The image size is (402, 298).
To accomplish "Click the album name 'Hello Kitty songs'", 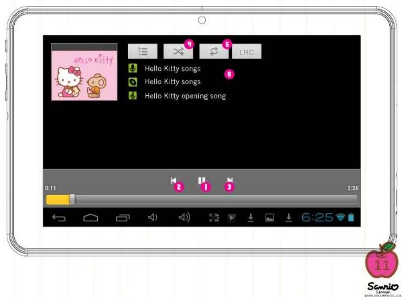I will tap(173, 82).
